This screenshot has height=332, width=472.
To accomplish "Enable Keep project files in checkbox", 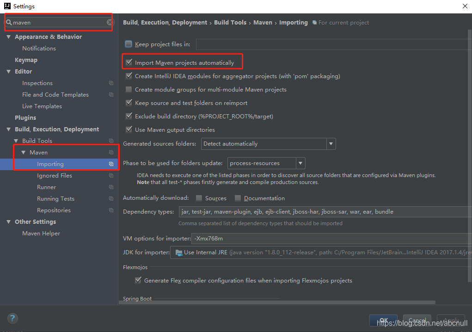I will coord(129,44).
